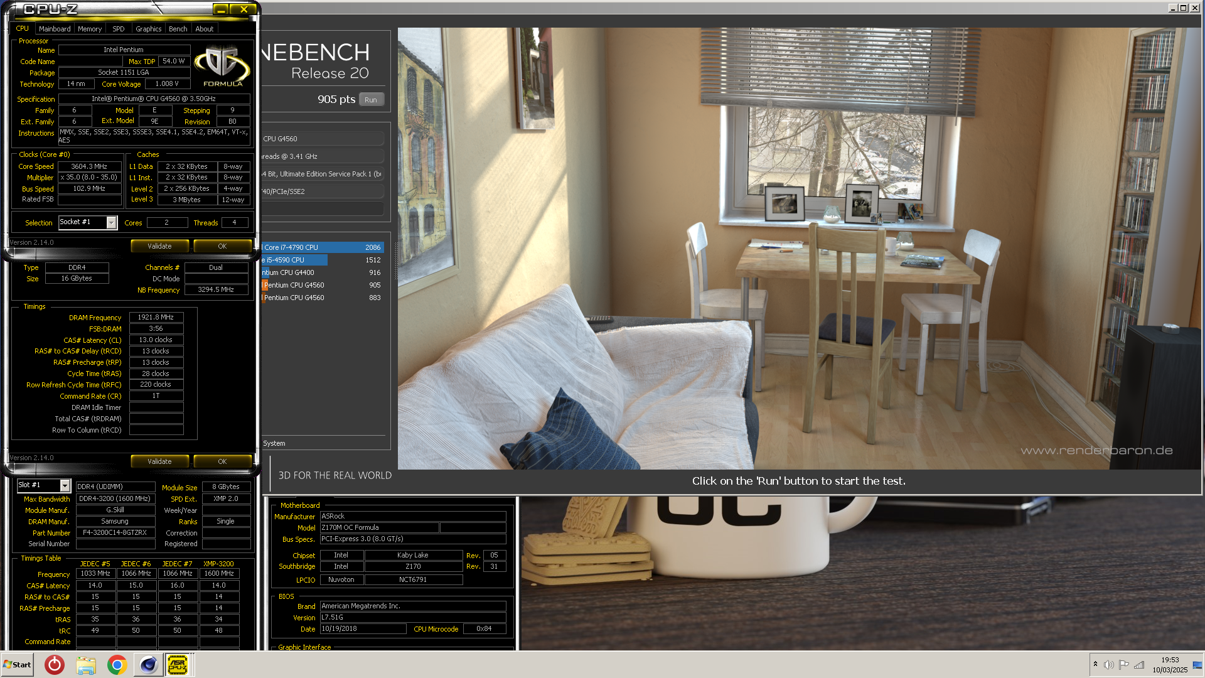Click the BIOS Version L7.51G field
1205x678 pixels.
(x=413, y=618)
